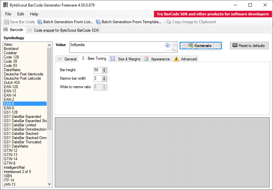Open the Advanced tab
This screenshot has width=273, height=190.
[x=185, y=59]
